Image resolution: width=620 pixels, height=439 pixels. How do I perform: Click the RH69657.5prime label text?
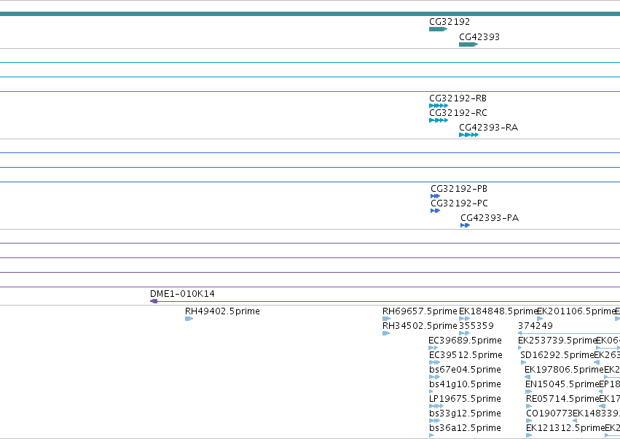pyautogui.click(x=420, y=311)
